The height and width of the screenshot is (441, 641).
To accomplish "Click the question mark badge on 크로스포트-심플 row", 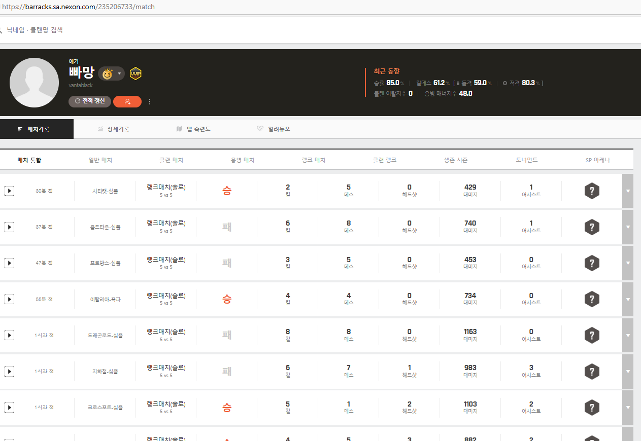I will coord(592,408).
